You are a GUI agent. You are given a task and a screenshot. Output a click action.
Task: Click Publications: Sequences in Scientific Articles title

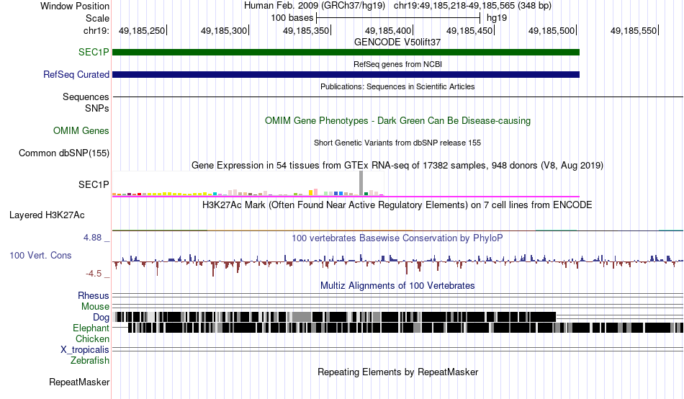(x=397, y=86)
